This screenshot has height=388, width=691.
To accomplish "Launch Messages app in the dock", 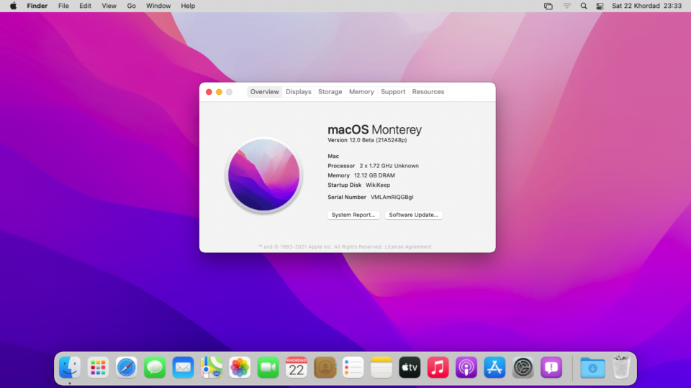I will (x=155, y=368).
